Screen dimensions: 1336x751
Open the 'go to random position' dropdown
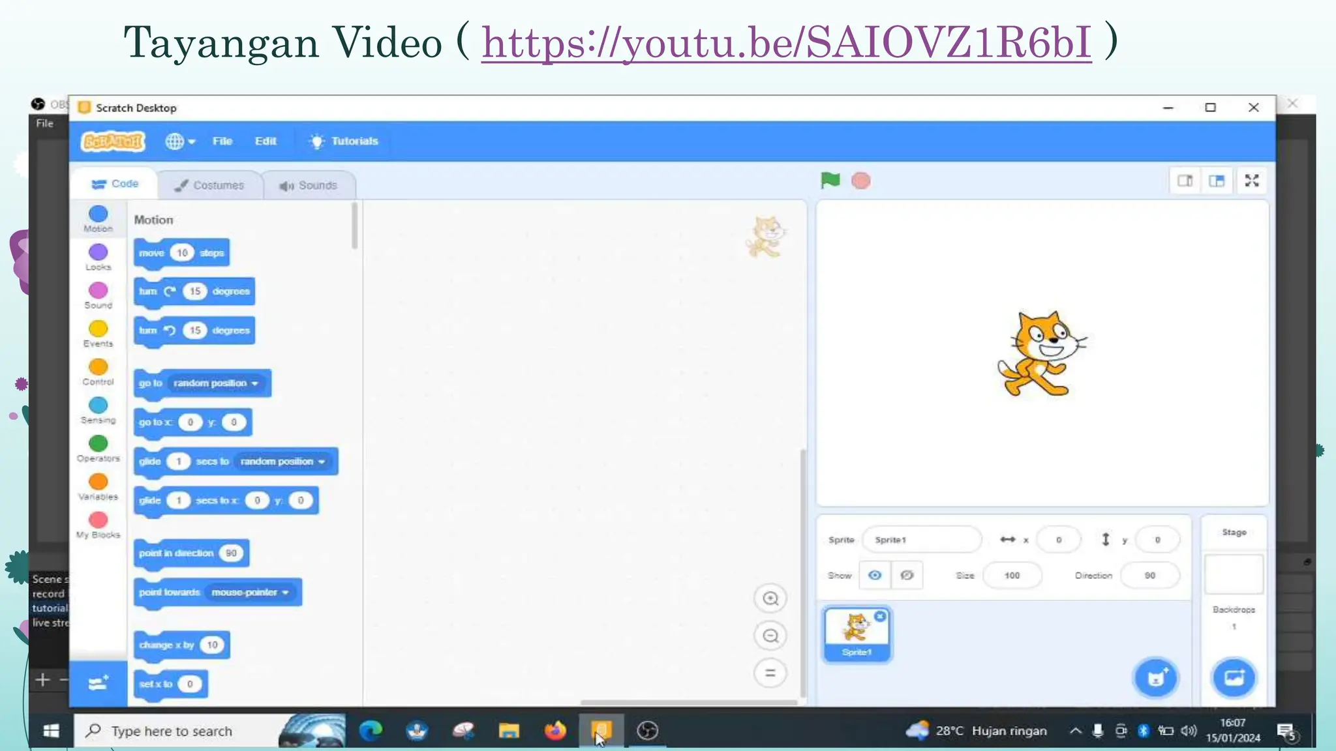point(255,383)
